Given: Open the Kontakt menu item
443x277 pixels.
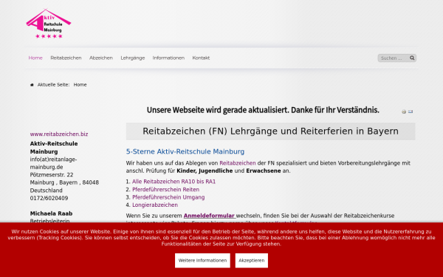Looking at the screenshot, I should click(x=201, y=58).
